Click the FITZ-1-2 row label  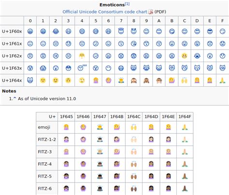(47, 140)
